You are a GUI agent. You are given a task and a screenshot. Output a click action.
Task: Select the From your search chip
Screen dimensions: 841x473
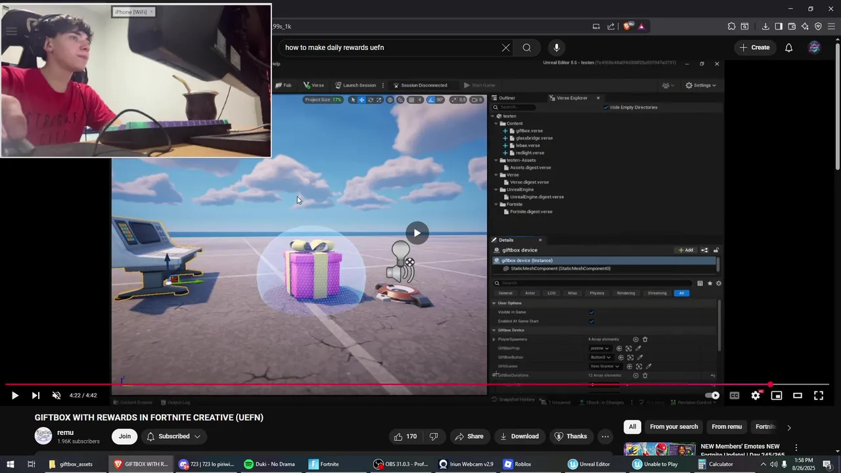(673, 427)
